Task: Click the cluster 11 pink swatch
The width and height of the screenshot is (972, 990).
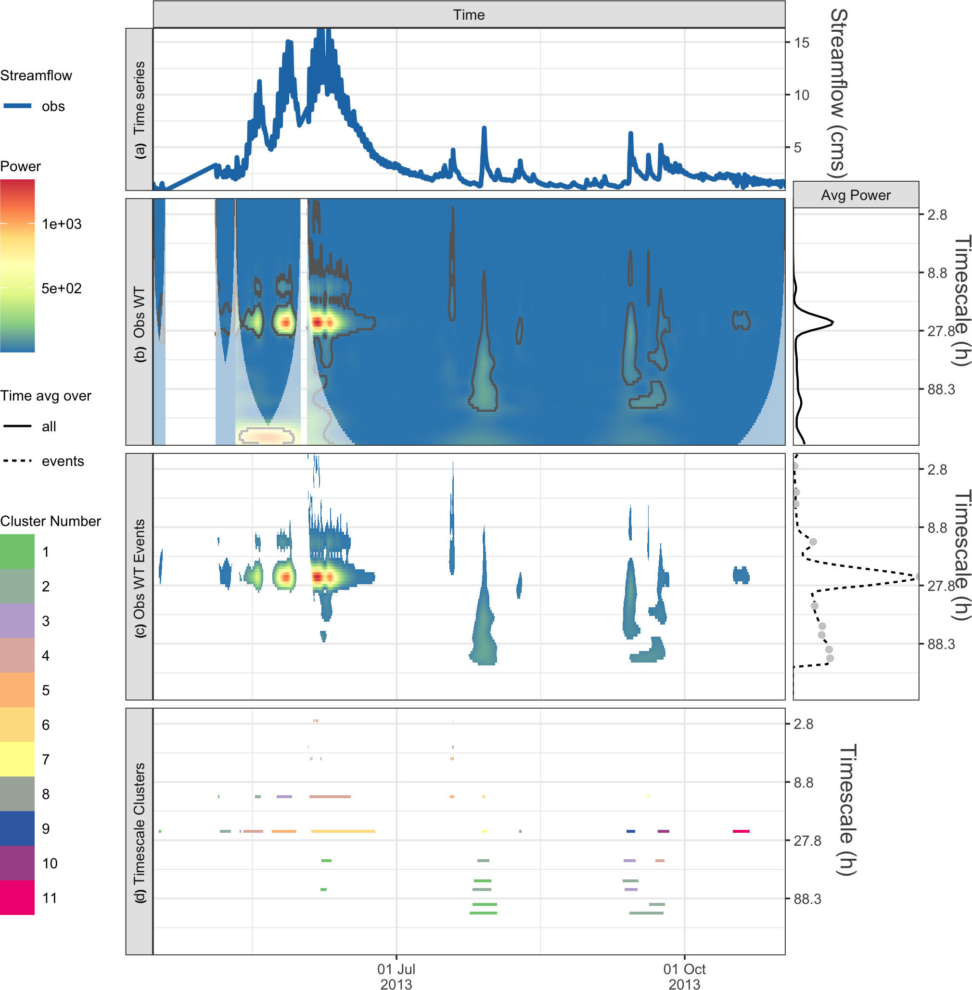Action: [17, 897]
